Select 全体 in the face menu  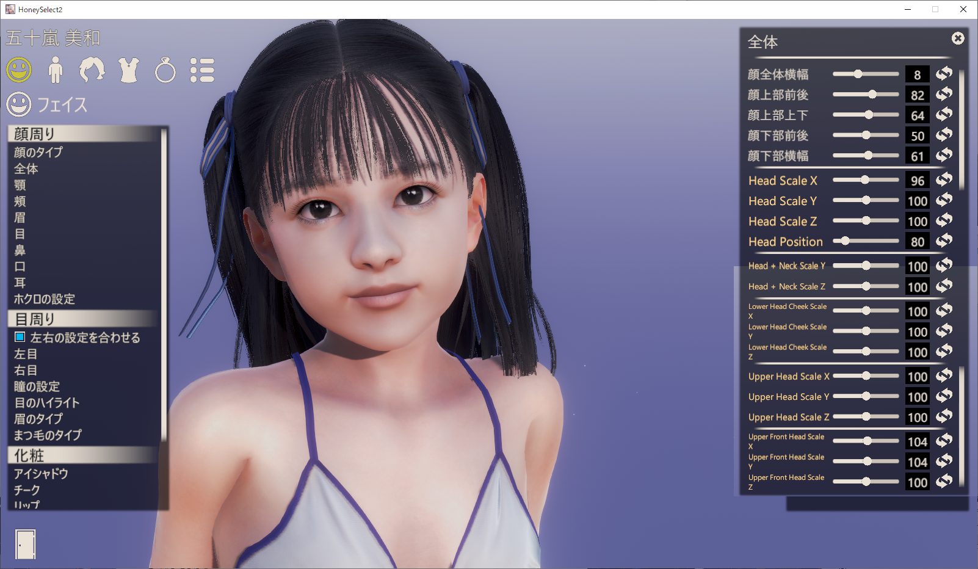click(26, 169)
